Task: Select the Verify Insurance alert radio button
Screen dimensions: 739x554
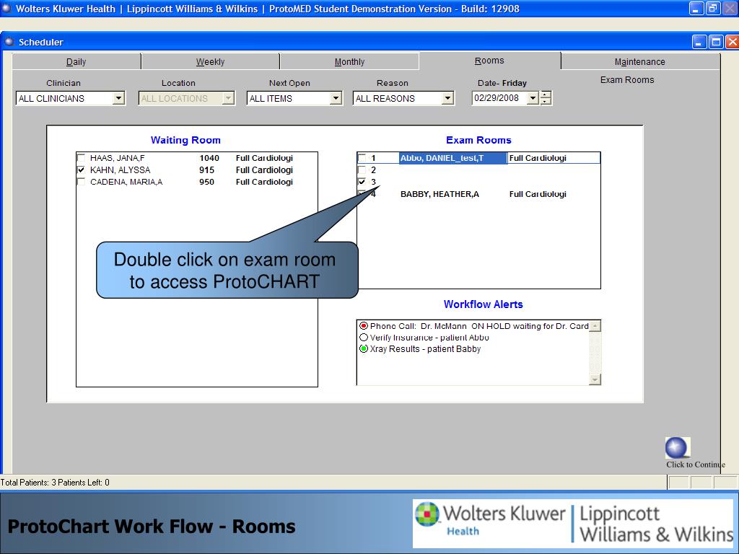Action: [364, 338]
